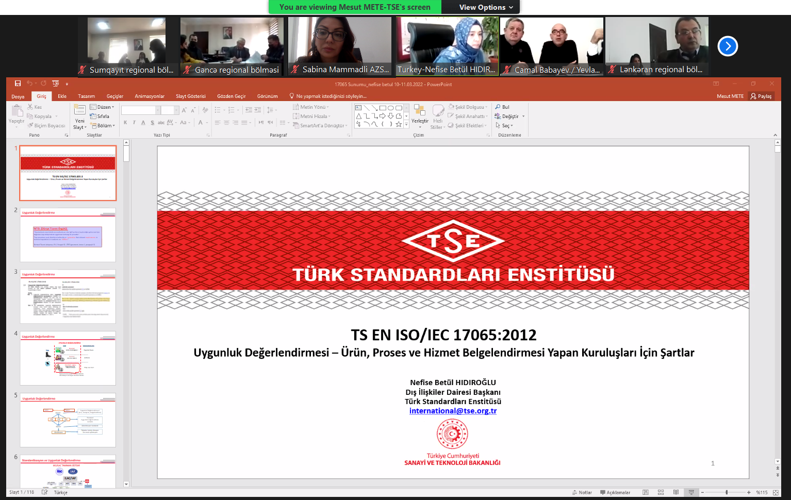Image resolution: width=791 pixels, height=500 pixels.
Task: Toggle bold (K) formatting
Action: [125, 123]
